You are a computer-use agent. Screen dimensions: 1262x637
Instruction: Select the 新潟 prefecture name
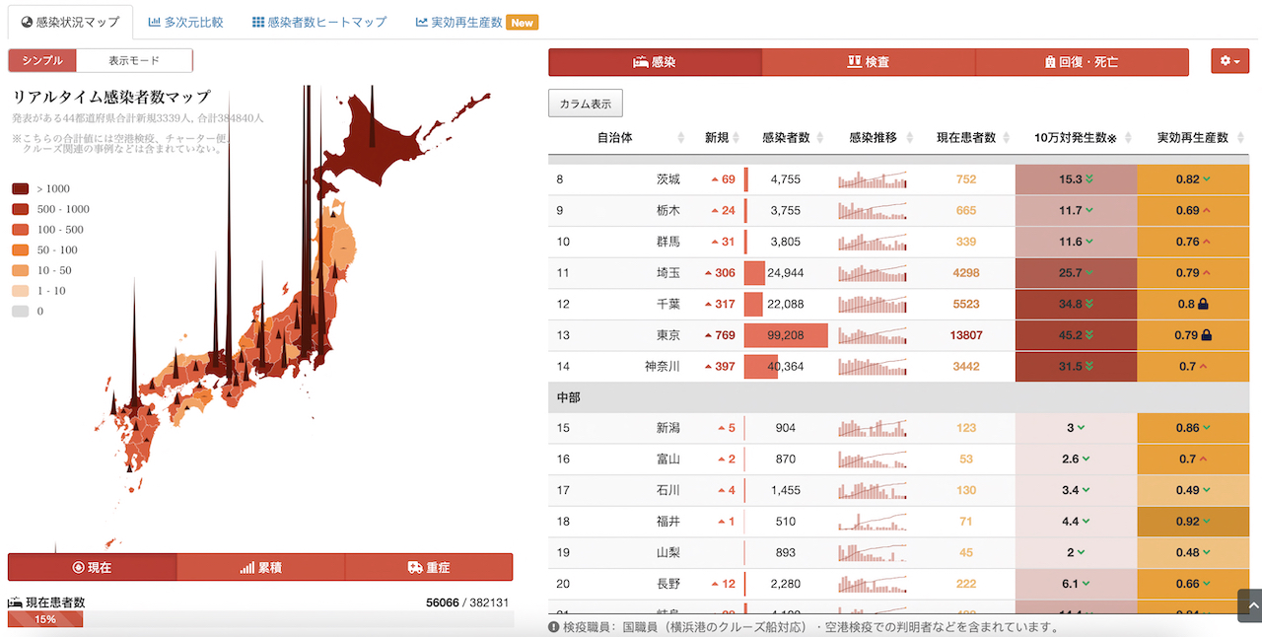668,428
